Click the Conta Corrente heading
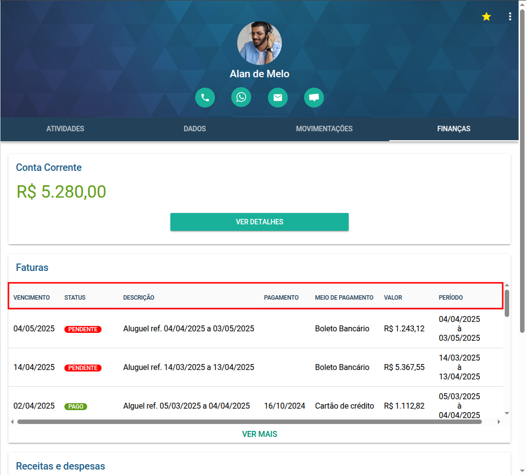 tap(49, 167)
